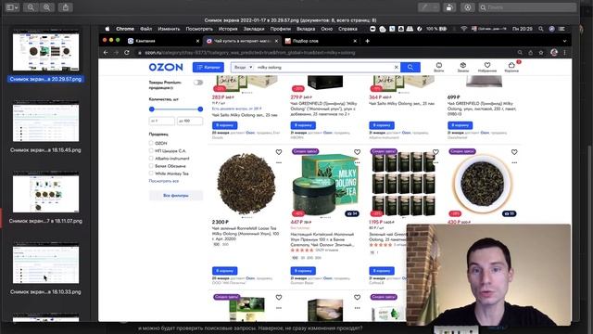
Task: Switch to the Кампания browser tab
Action: (163, 41)
